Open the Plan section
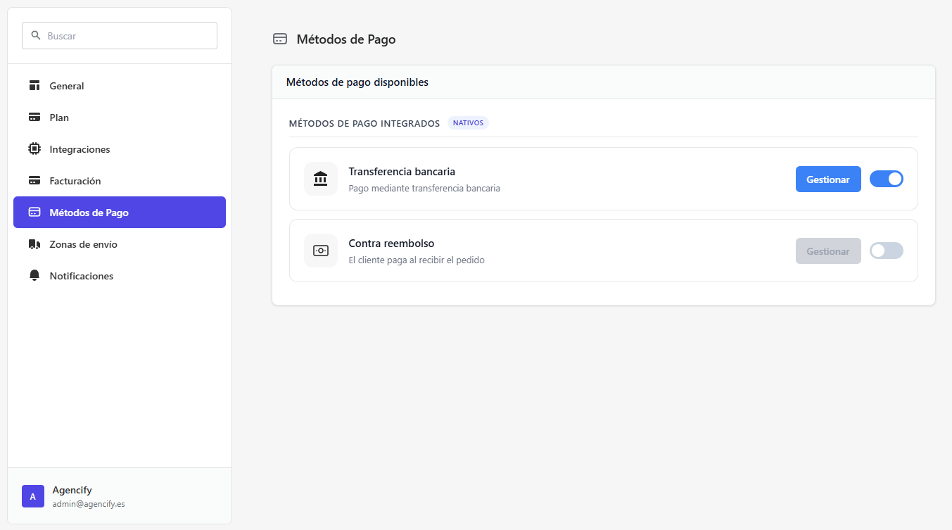The image size is (952, 530). click(120, 118)
